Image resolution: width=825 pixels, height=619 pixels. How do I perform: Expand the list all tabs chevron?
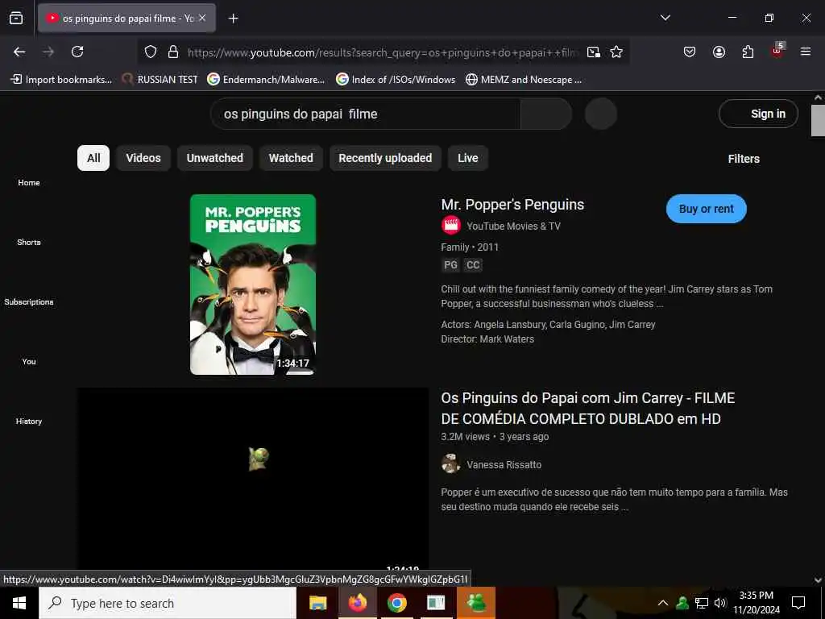tap(665, 18)
